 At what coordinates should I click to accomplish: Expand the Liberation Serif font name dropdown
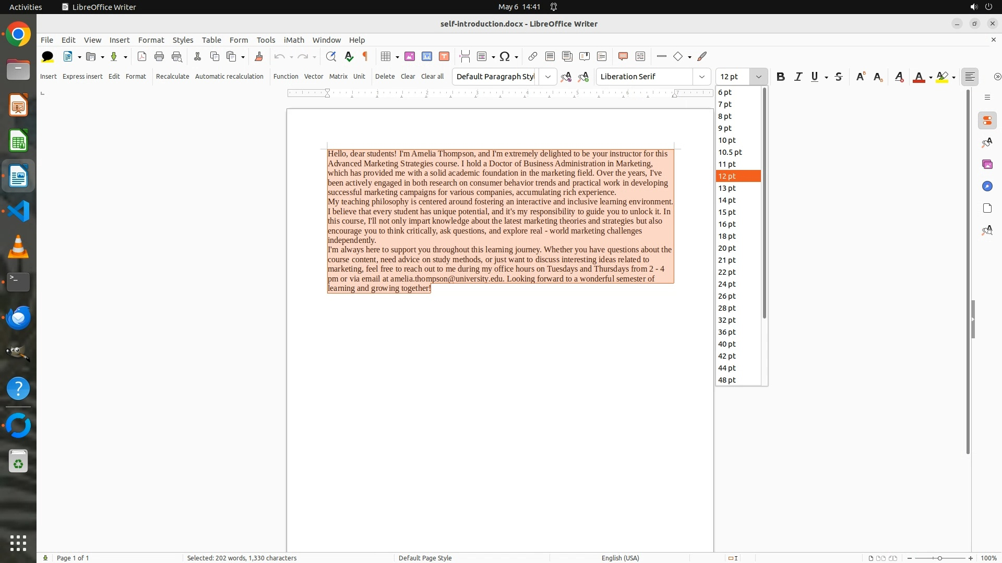pyautogui.click(x=701, y=77)
